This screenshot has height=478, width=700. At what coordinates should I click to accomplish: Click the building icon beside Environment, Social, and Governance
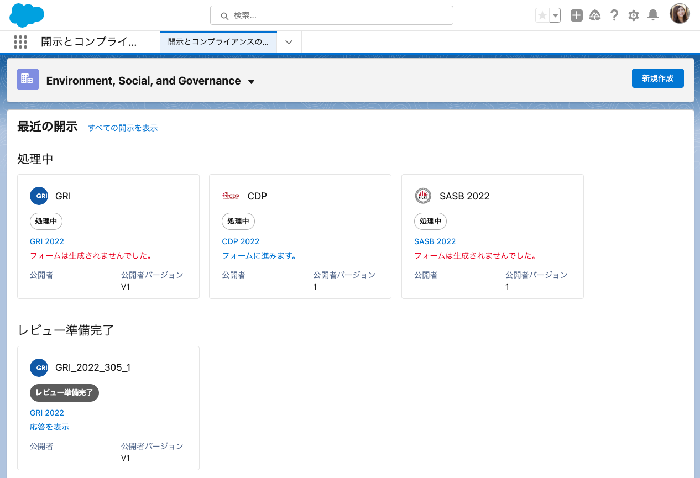click(x=28, y=80)
